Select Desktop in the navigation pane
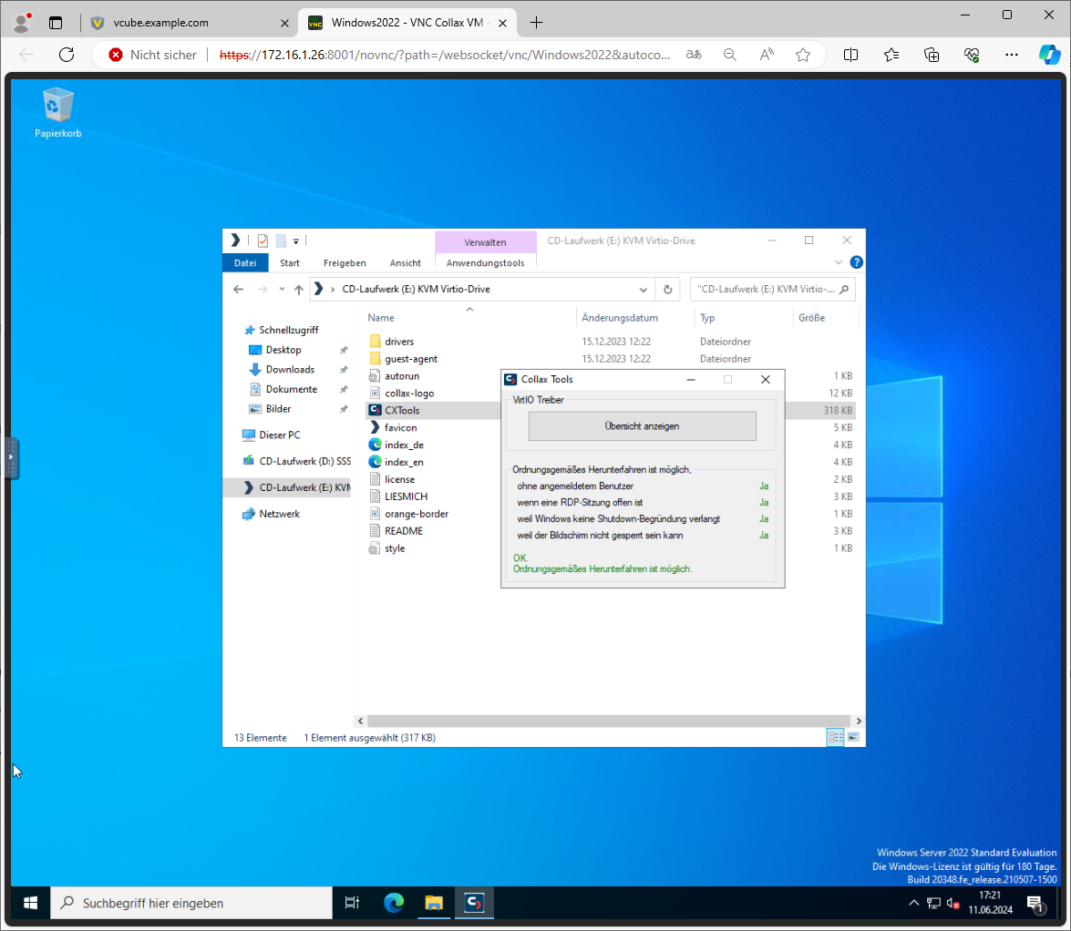This screenshot has width=1071, height=931. click(283, 350)
